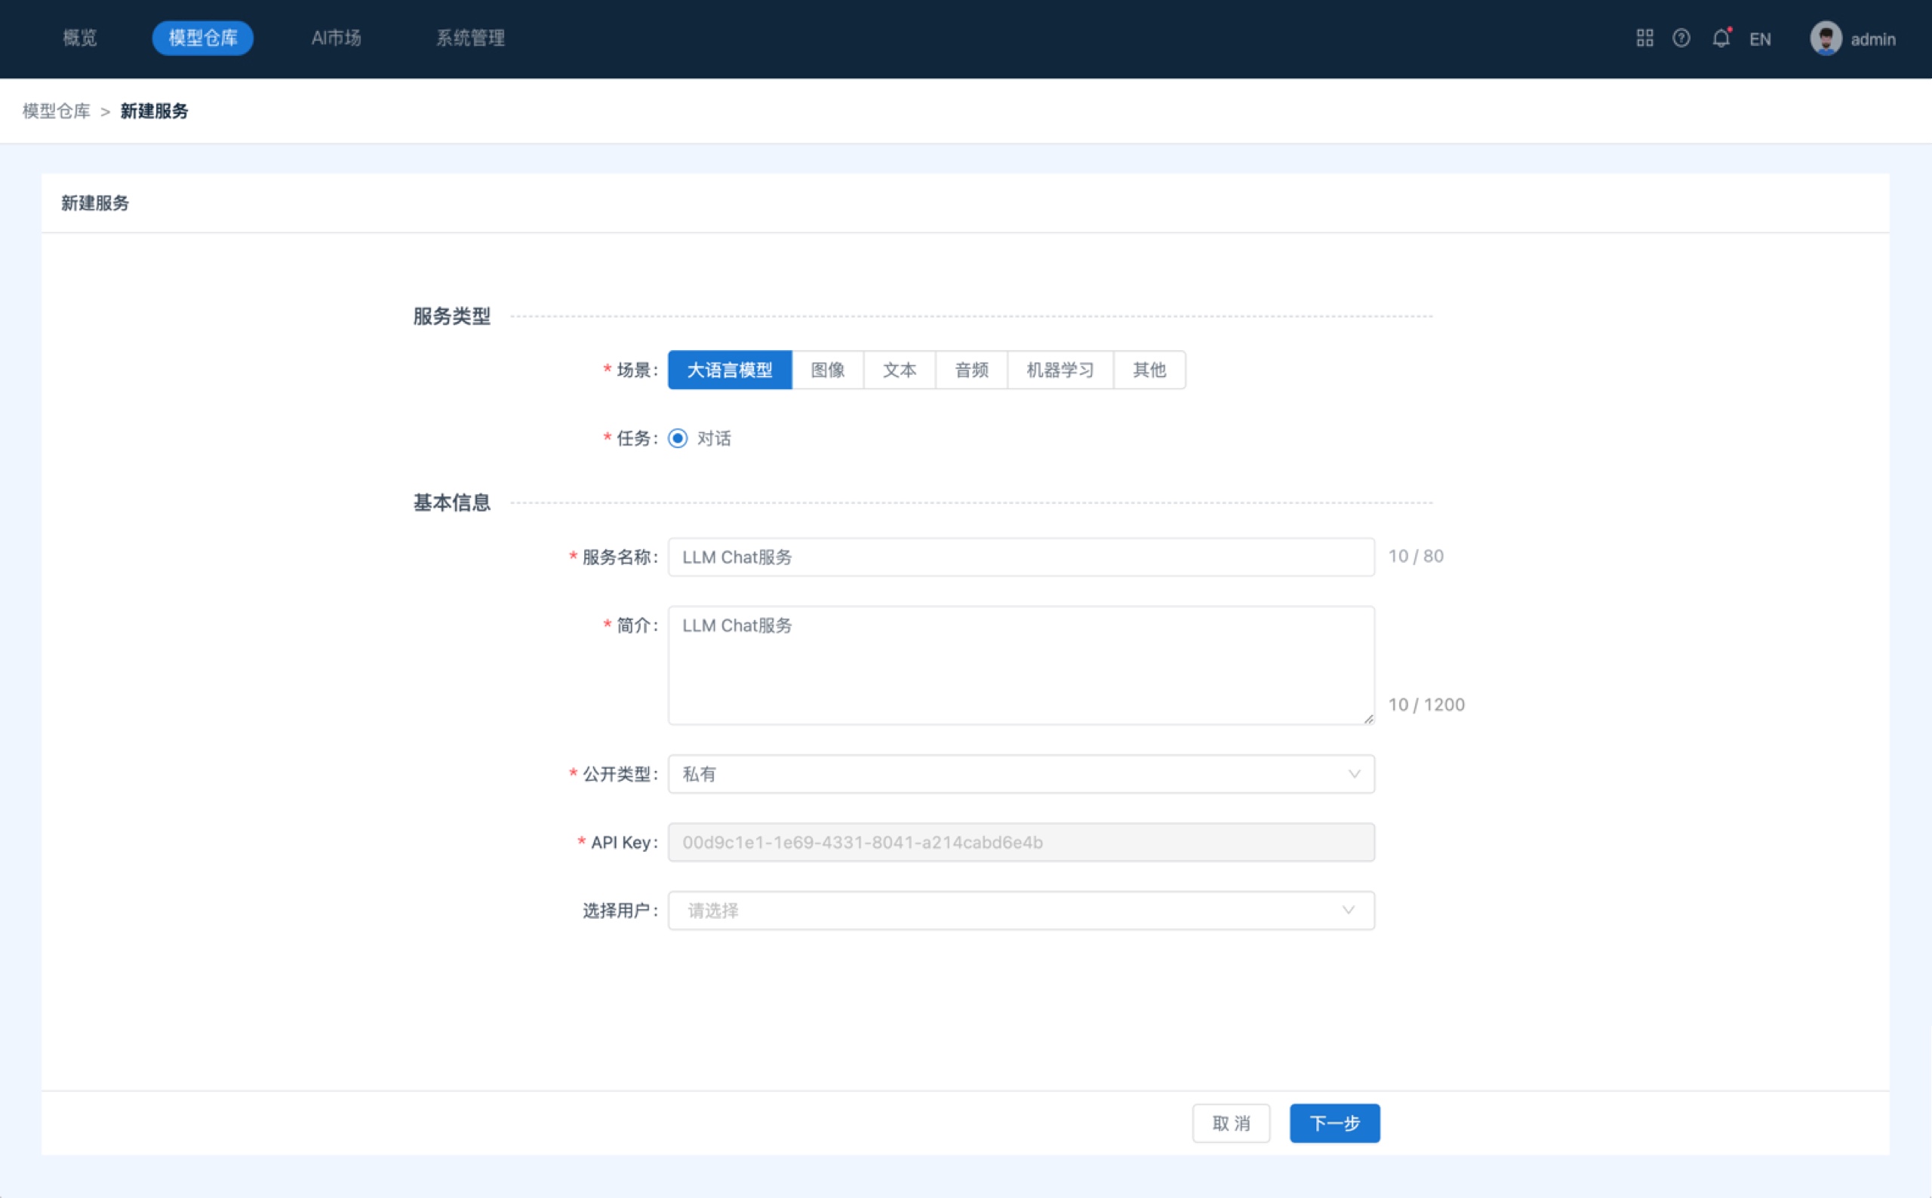The width and height of the screenshot is (1932, 1198).
Task: Click the help question mark icon
Action: 1681,38
